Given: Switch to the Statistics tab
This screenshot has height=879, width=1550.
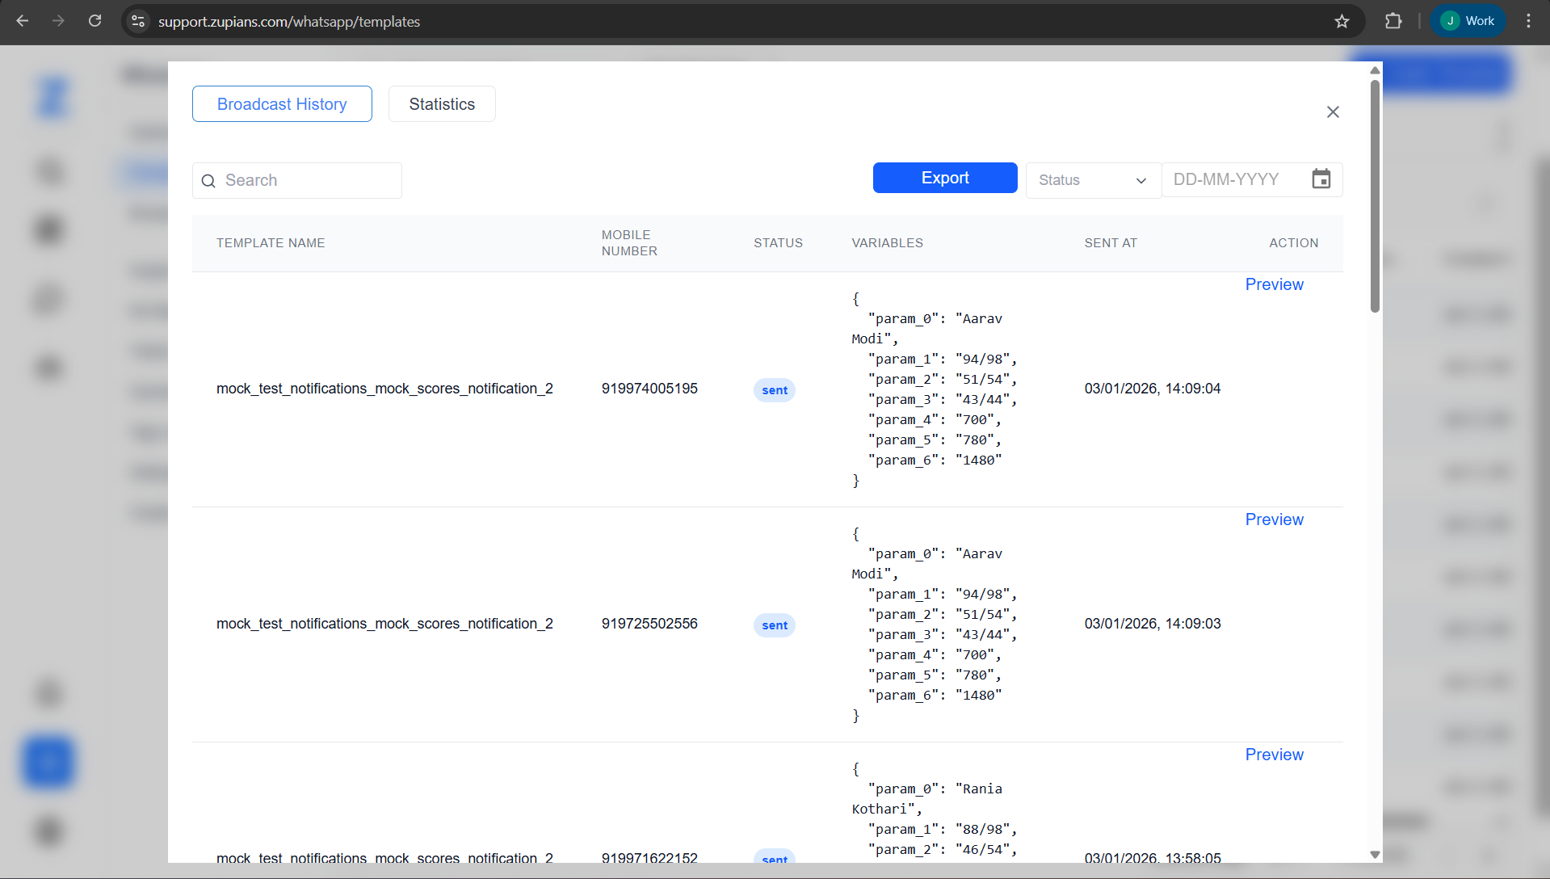Looking at the screenshot, I should (442, 104).
